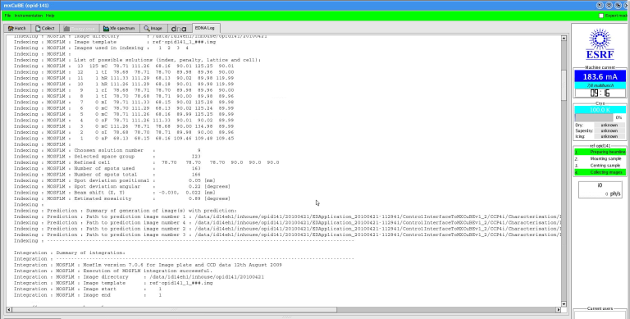The image size is (630, 319).
Task: Switch to the Collect tab
Action: [45, 29]
